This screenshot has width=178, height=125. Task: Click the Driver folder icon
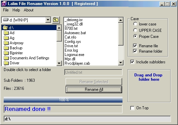coord(6,63)
